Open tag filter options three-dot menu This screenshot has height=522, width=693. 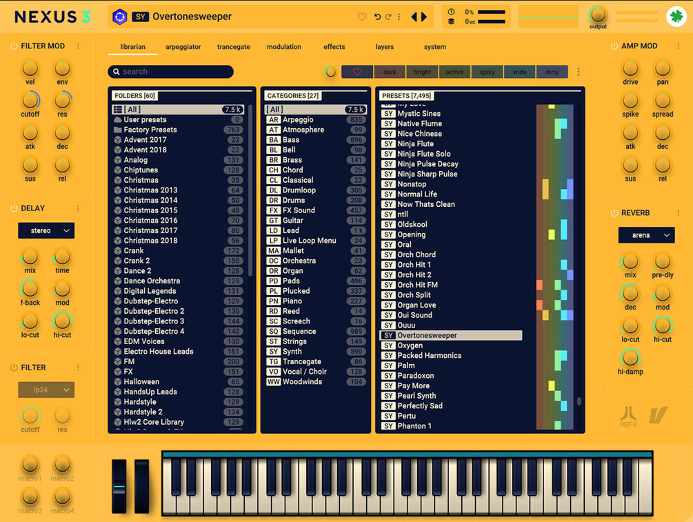tap(579, 72)
